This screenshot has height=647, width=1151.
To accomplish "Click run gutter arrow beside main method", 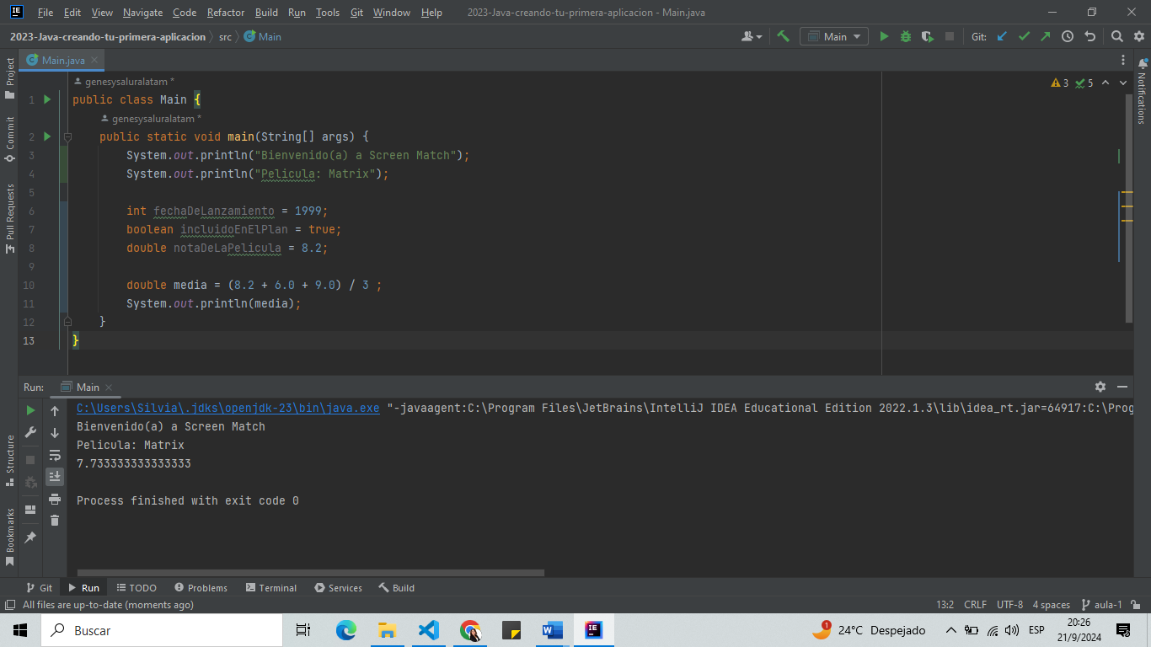I will (x=47, y=136).
